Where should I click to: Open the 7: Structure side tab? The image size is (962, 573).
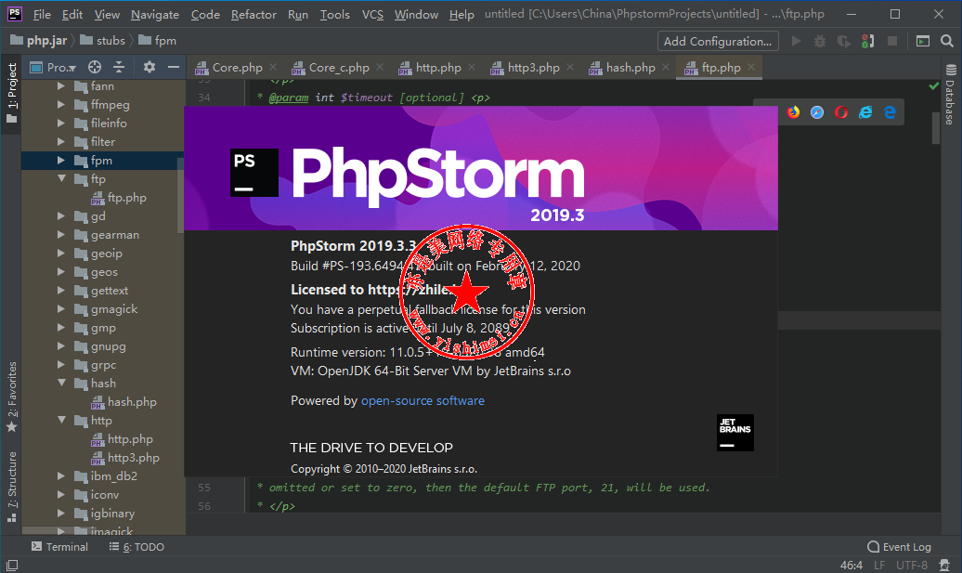tap(12, 488)
